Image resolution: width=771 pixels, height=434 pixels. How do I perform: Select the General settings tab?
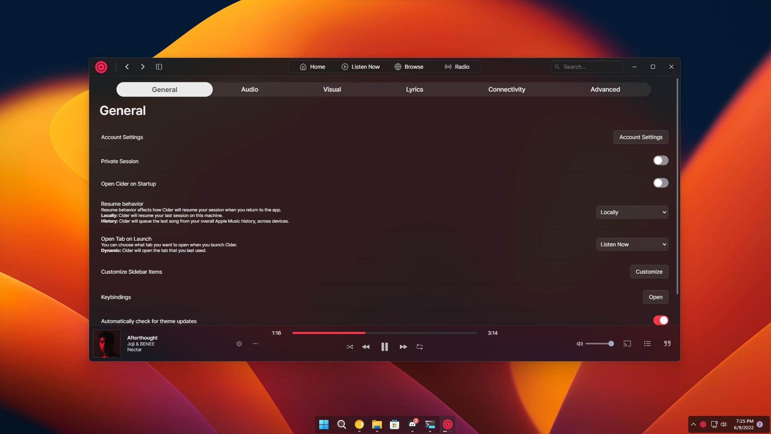[x=165, y=90]
